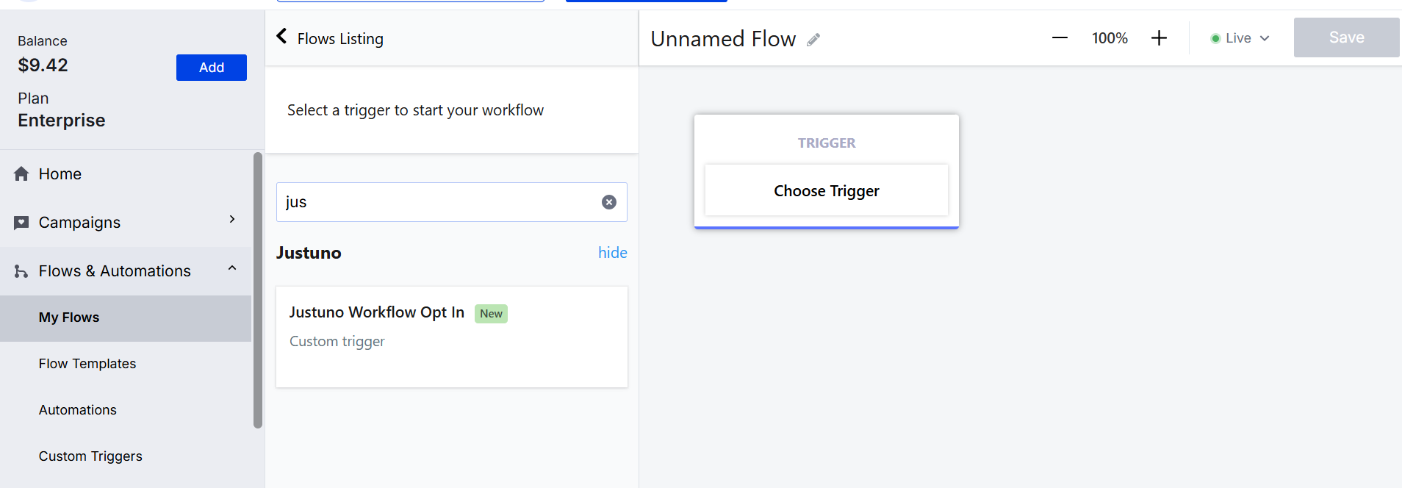The image size is (1402, 488).
Task: Open Custom Triggers page
Action: click(x=90, y=456)
